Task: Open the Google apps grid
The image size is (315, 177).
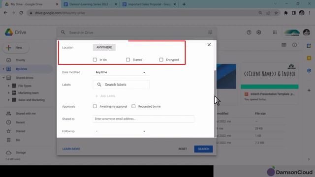Action: (275, 32)
